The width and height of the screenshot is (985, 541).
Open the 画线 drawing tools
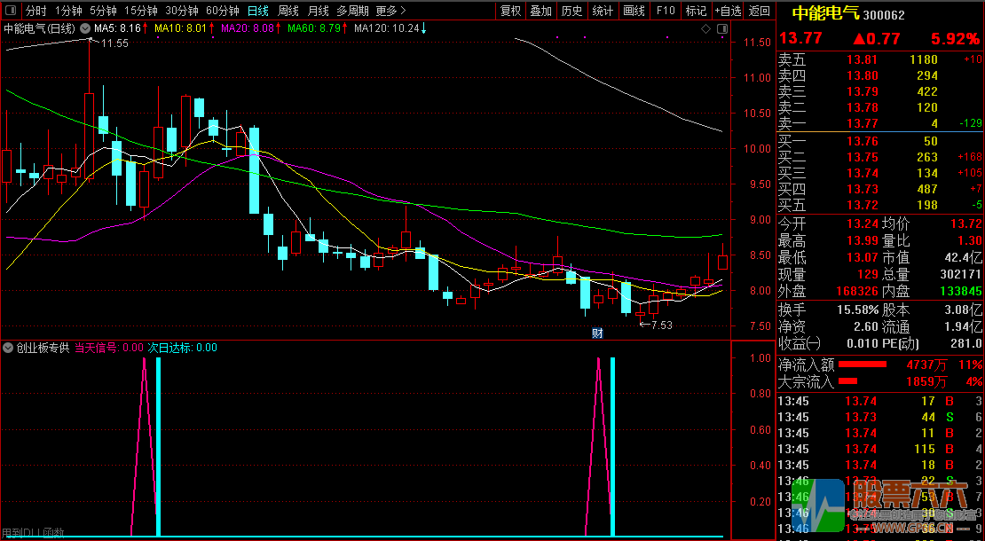tap(634, 12)
